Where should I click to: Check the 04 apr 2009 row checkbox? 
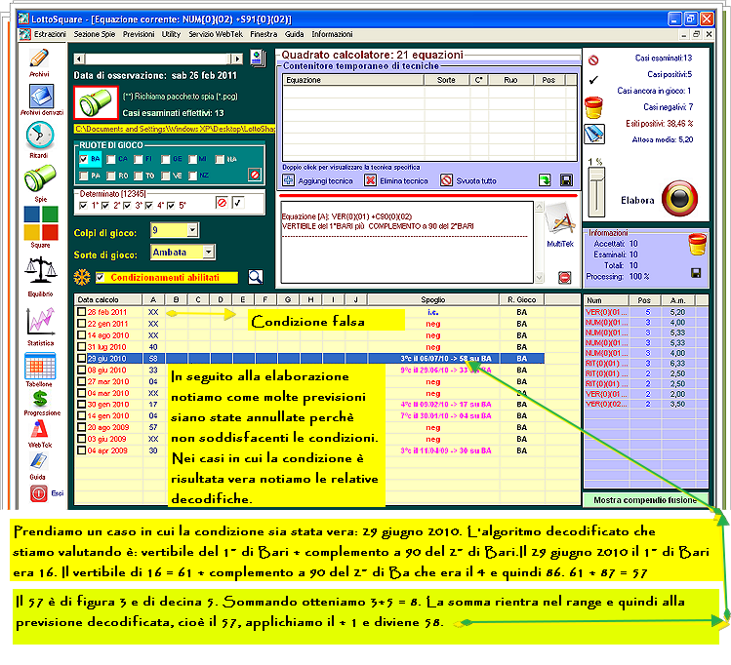pos(82,450)
